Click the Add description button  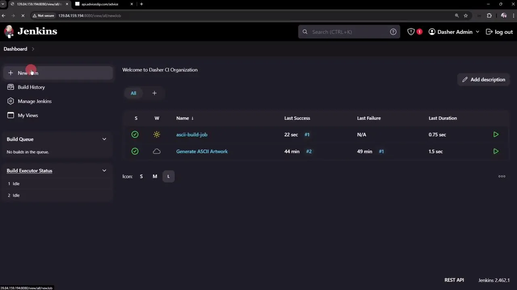click(483, 79)
